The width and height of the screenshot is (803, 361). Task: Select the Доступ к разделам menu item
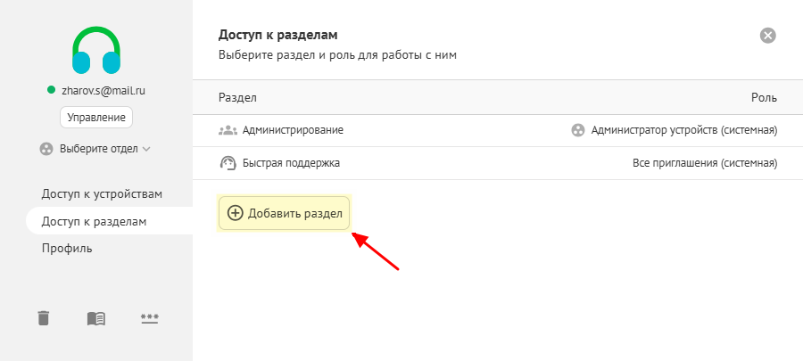tap(94, 221)
